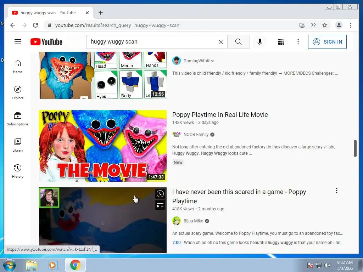This screenshot has width=363, height=272.
Task: Add Bijuu Mike video to Watch later
Action: pyautogui.click(x=160, y=194)
